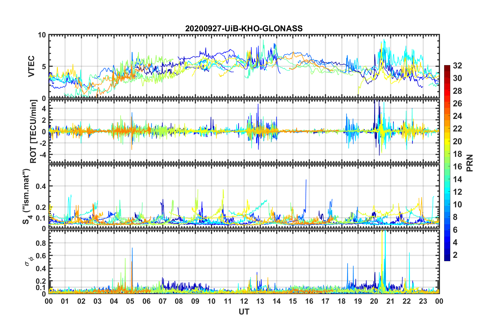Select the sigma-phi axis tick "0.8"
Screen dimensions: 488x326
coord(41,243)
